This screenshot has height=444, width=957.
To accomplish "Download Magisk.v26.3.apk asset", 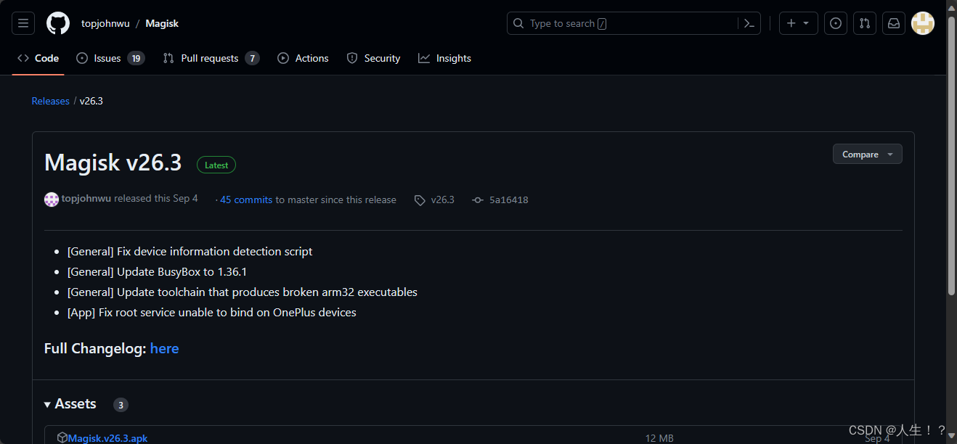I will click(107, 438).
